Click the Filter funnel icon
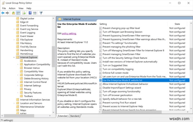Image resolution: width=193 pixels, height=122 pixels. click(x=41, y=13)
